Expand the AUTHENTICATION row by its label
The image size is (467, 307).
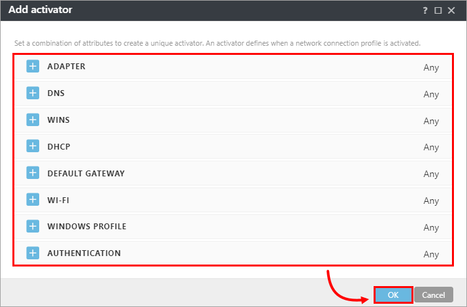[x=84, y=253]
